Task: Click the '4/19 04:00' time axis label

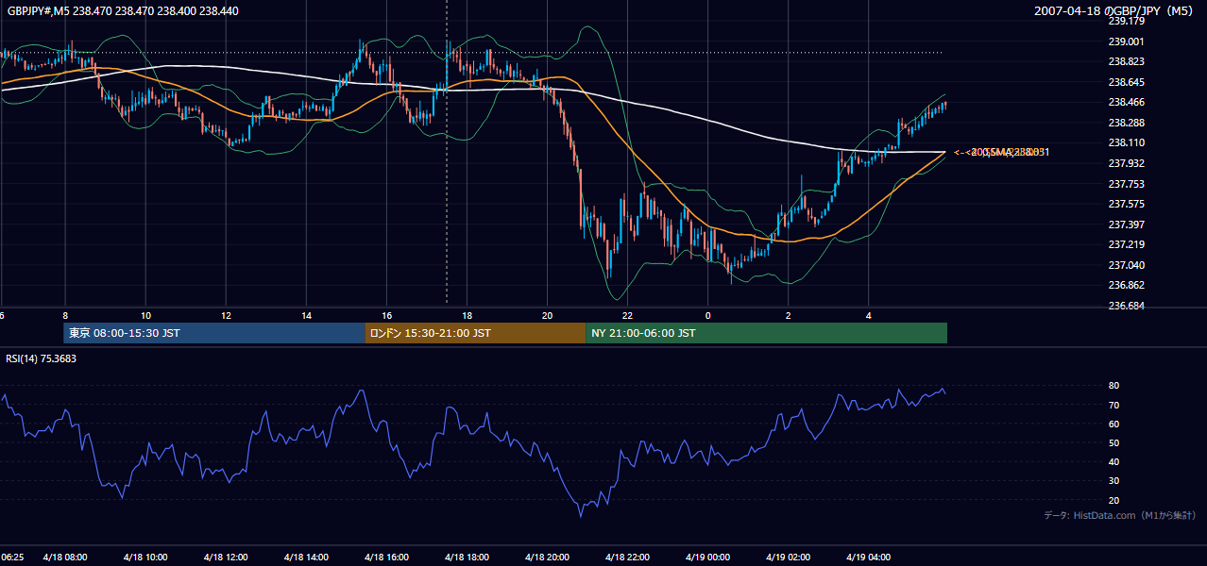Action: tap(869, 558)
